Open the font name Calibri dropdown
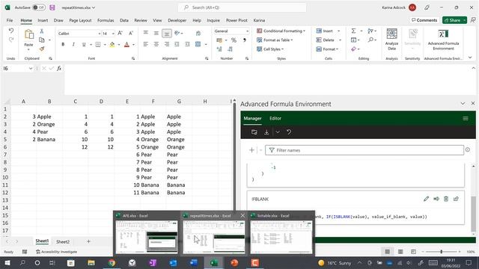 pos(100,34)
